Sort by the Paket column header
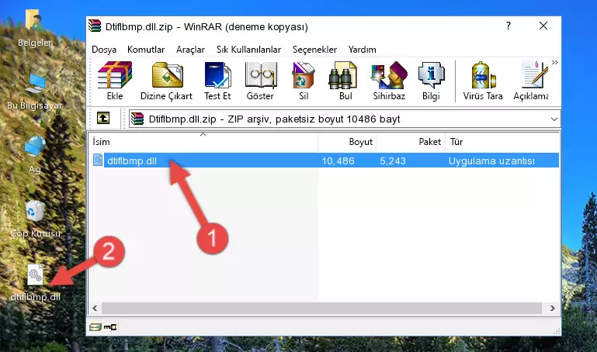Viewport: 597px width, 352px height. 411,142
